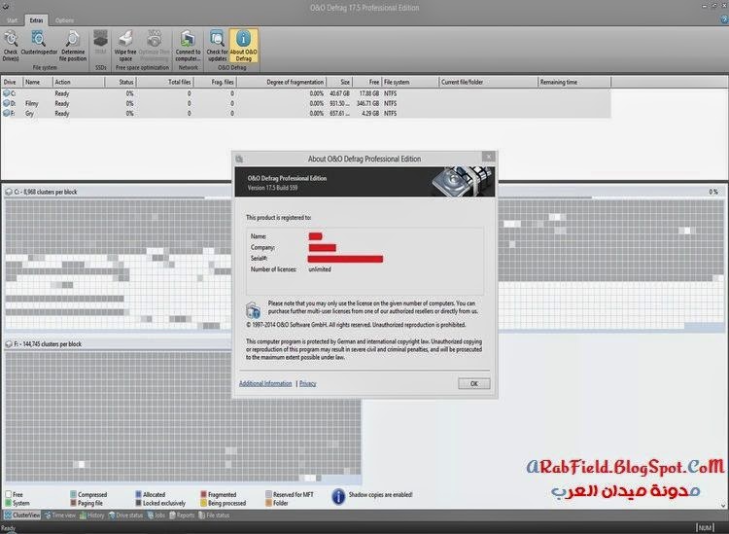The height and width of the screenshot is (534, 729).
Task: Click the drive C: icon in list
Action: pos(6,93)
